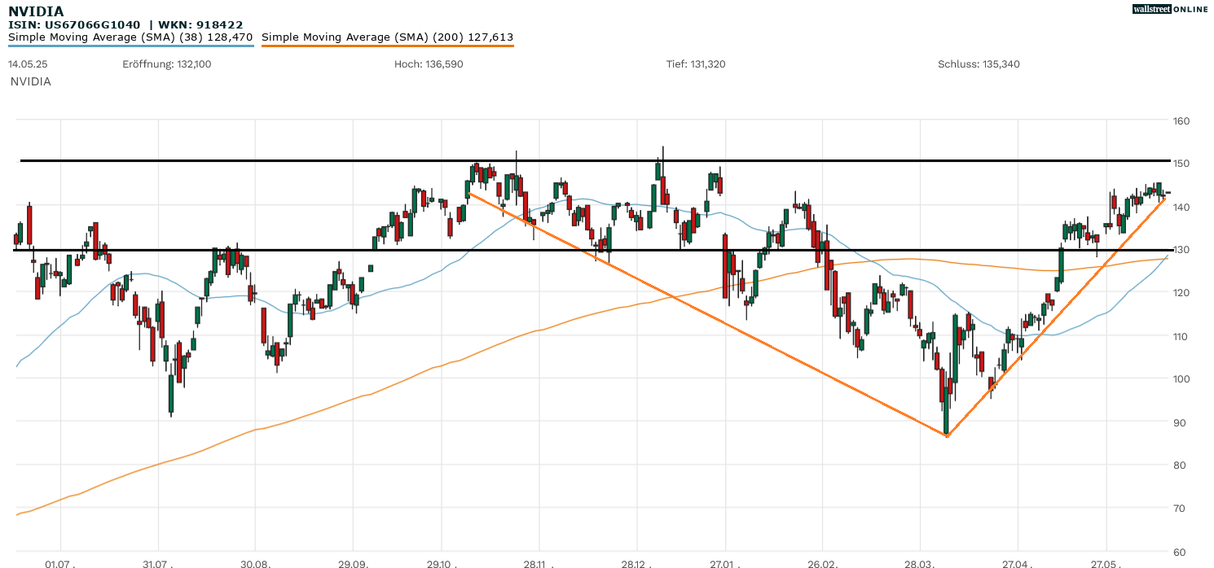Screen dimensions: 1214x568
Task: Click the Schluss: 135,340 value
Action: [x=979, y=64]
